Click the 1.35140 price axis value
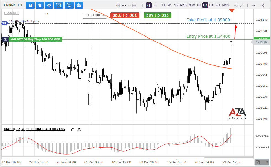 (x=262, y=20)
